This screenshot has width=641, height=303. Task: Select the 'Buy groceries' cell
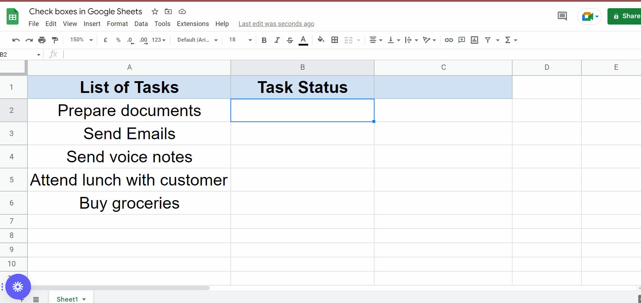tap(129, 203)
